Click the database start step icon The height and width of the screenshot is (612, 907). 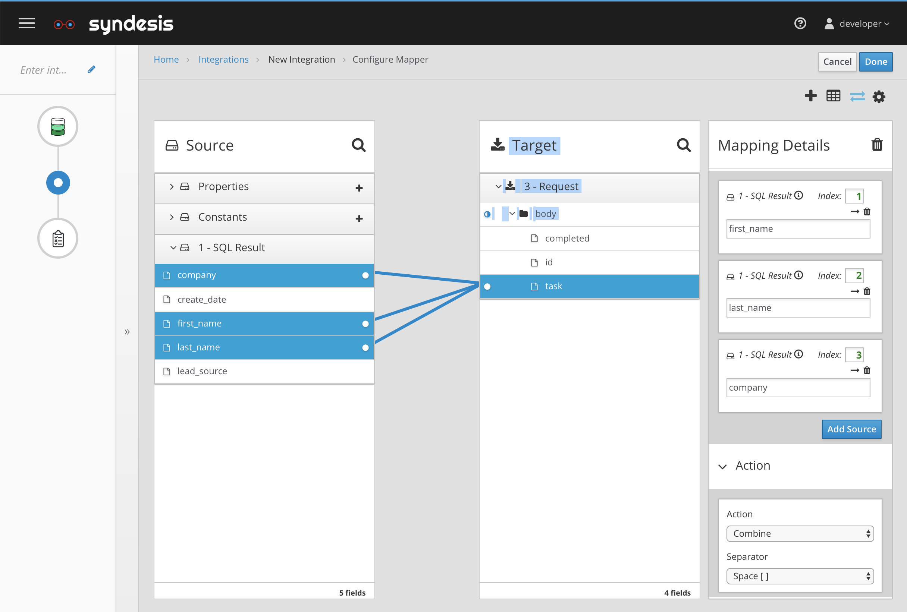58,127
